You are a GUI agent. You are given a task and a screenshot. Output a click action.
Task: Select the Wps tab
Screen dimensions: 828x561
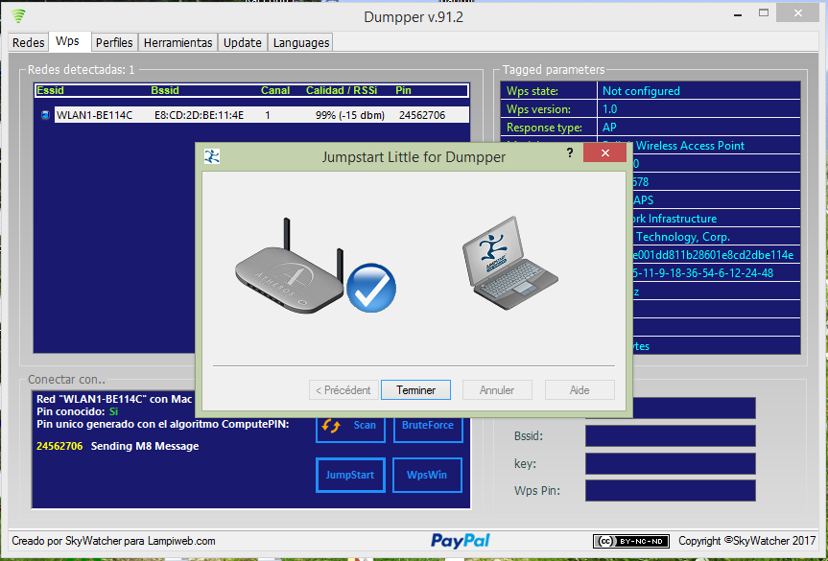click(x=67, y=41)
